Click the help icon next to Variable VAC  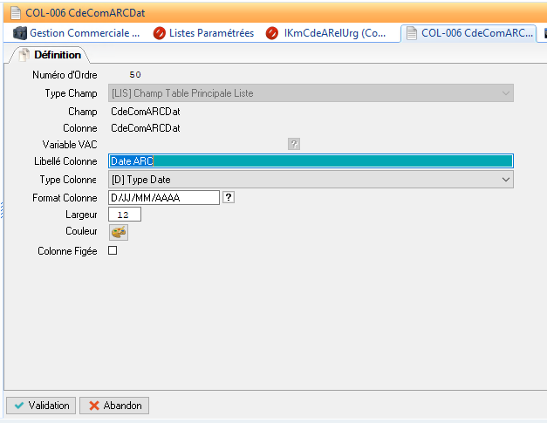pos(294,144)
